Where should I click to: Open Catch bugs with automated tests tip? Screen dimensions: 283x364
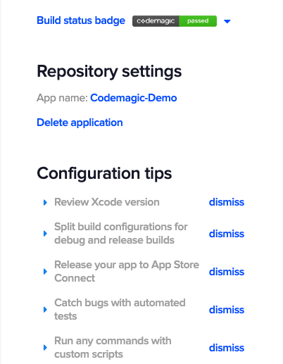coord(120,310)
